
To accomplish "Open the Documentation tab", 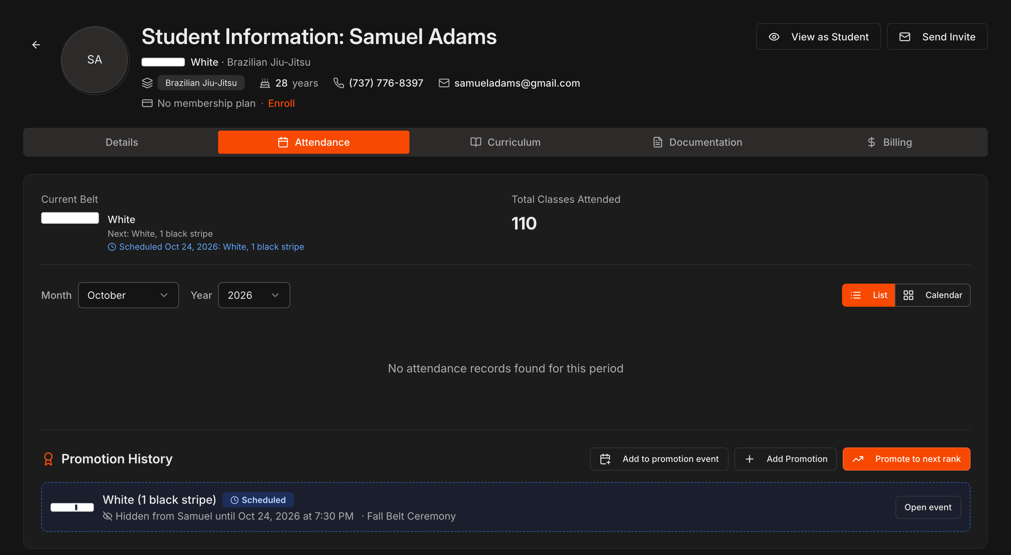I will [x=697, y=142].
